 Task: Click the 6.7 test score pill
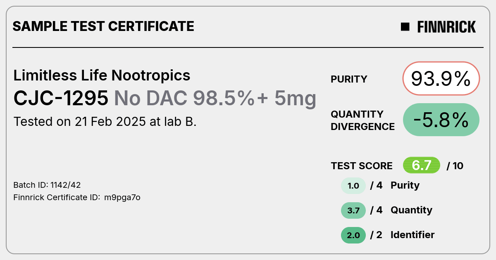coord(422,165)
